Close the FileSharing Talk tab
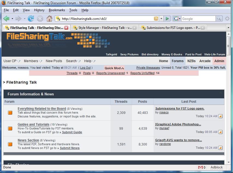 (x=66, y=28)
